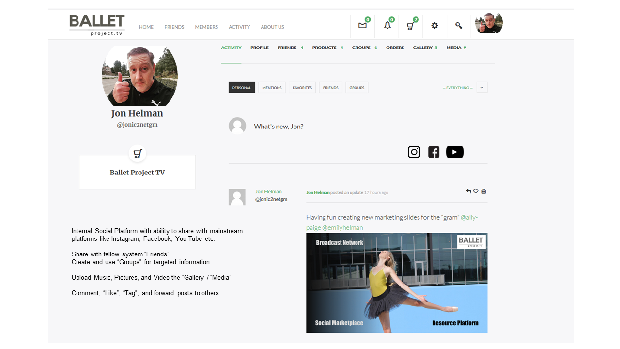Click the What's new, Jon? field
620x349 pixels.
point(279,127)
